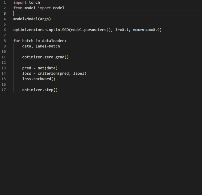Image resolution: width=202 pixels, height=195 pixels.
Task: Click 'net' in net(data)
Action: tap(41, 68)
